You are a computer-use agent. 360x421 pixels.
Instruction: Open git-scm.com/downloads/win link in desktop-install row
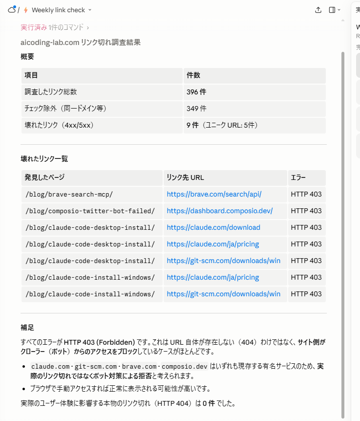click(x=223, y=261)
